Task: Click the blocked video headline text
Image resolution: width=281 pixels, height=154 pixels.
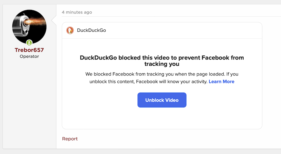Action: pyautogui.click(x=162, y=61)
